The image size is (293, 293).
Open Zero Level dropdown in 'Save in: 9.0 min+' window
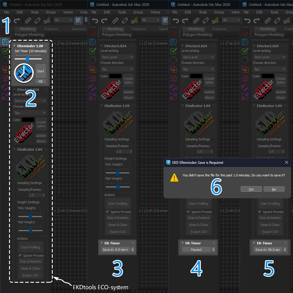click(x=117, y=57)
